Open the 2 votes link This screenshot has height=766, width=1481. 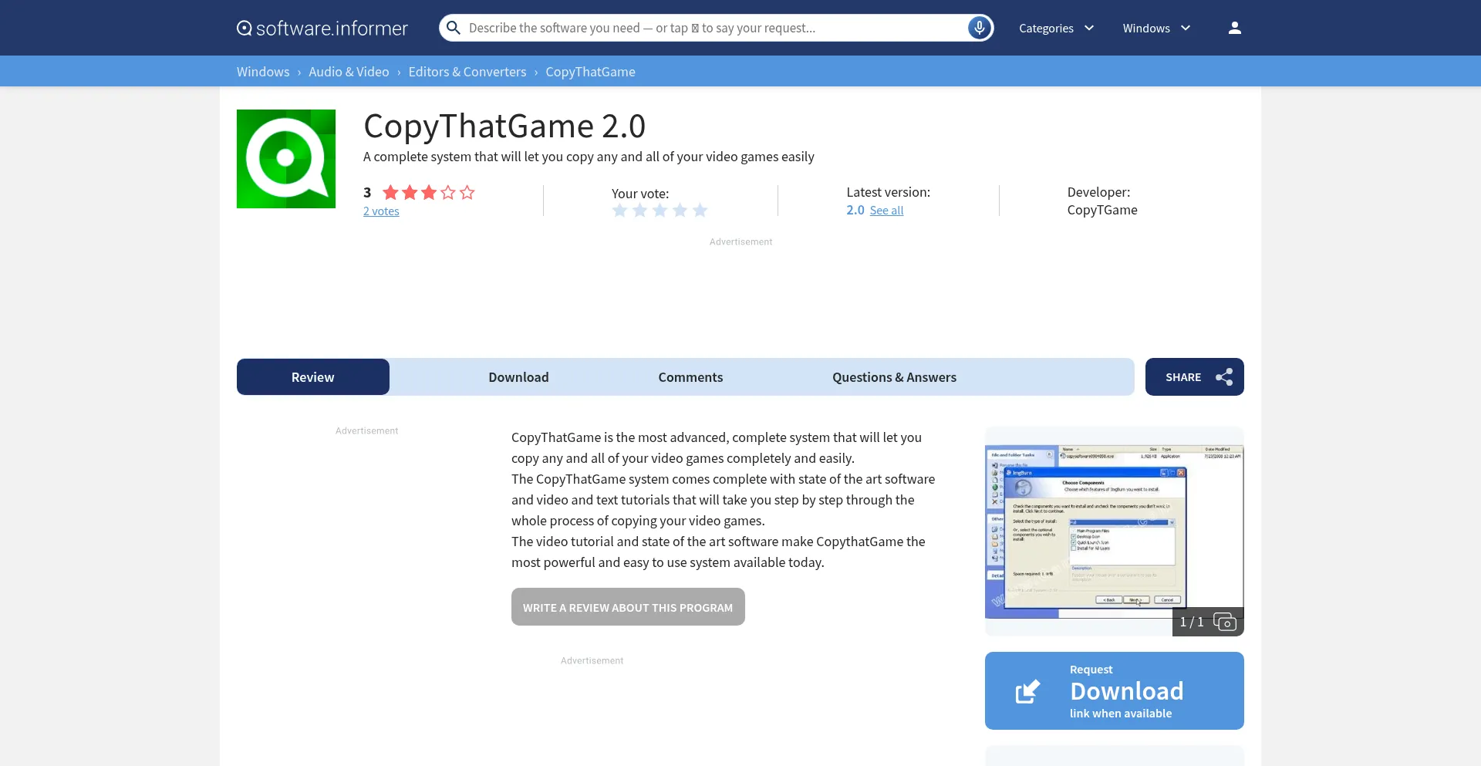click(381, 211)
